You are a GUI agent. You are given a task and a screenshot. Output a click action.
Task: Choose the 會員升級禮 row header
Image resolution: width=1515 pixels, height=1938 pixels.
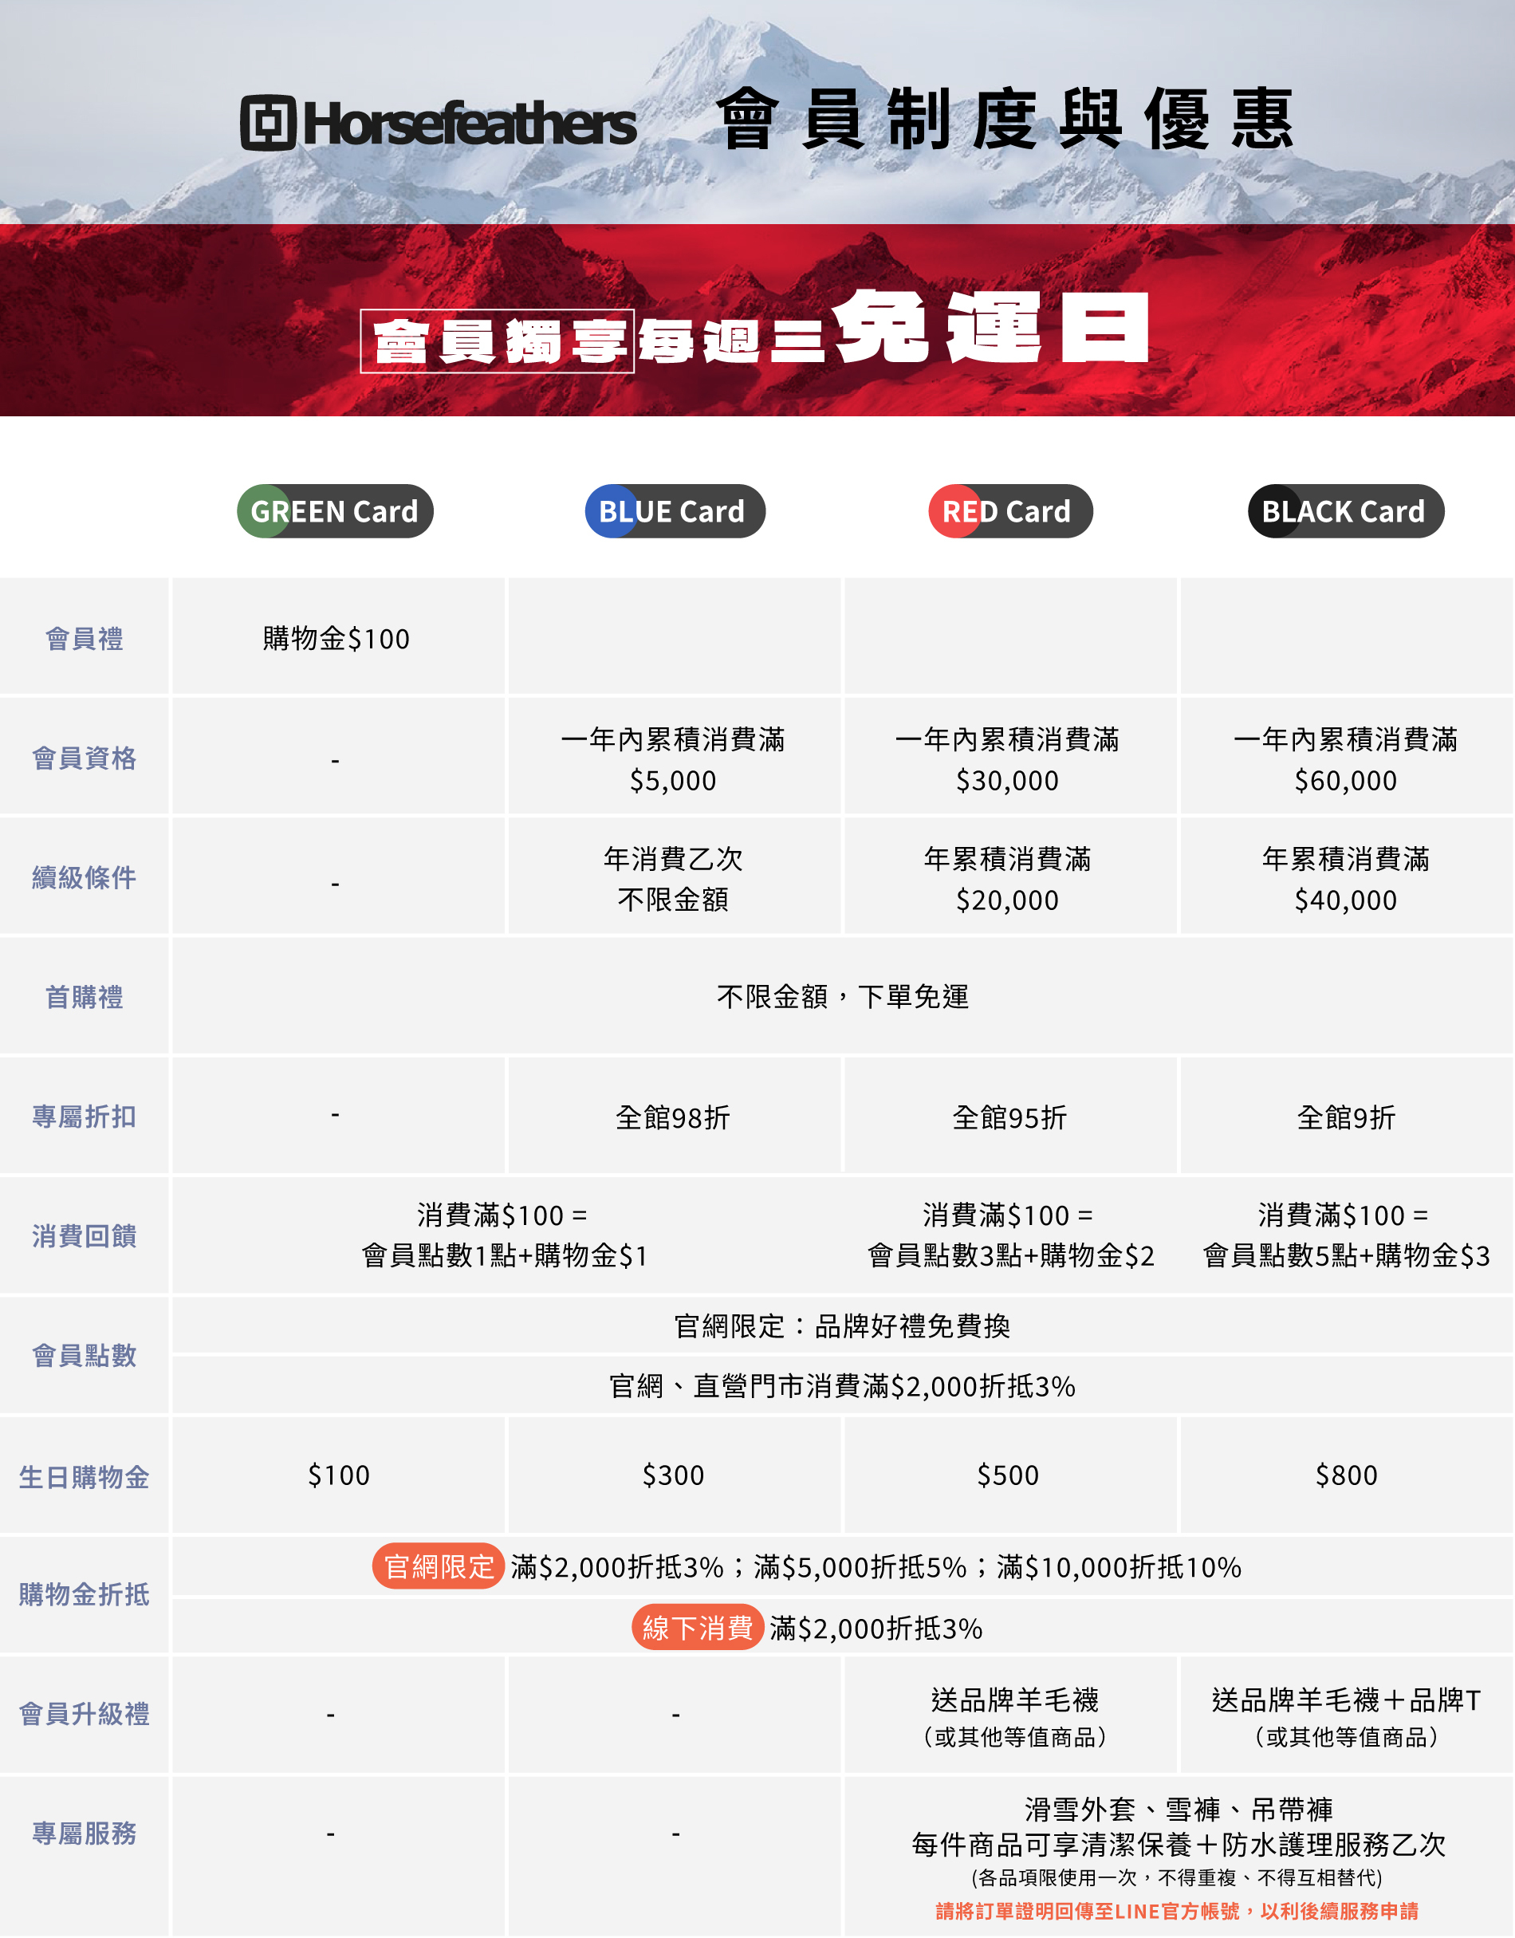85,1714
